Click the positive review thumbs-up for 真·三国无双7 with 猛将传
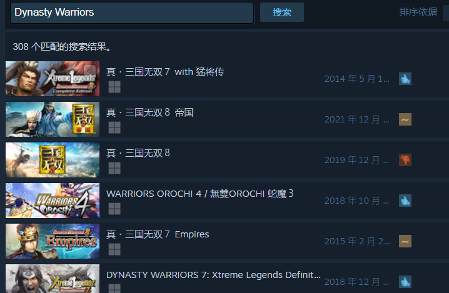 pyautogui.click(x=405, y=79)
